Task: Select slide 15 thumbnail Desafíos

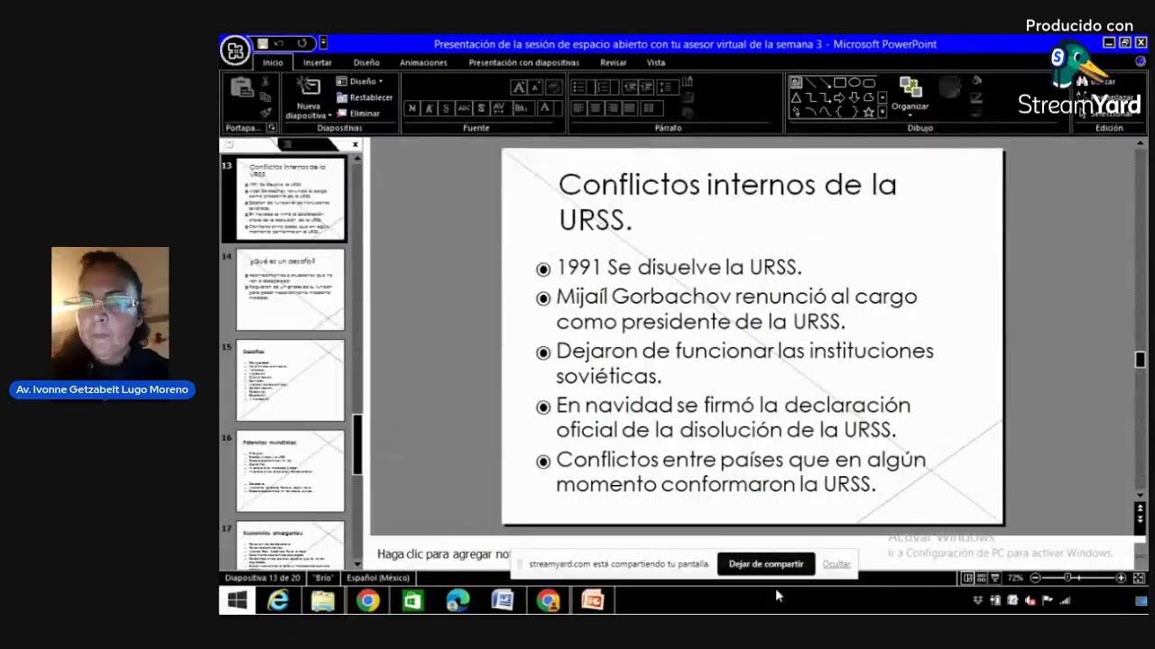Action: 291,380
